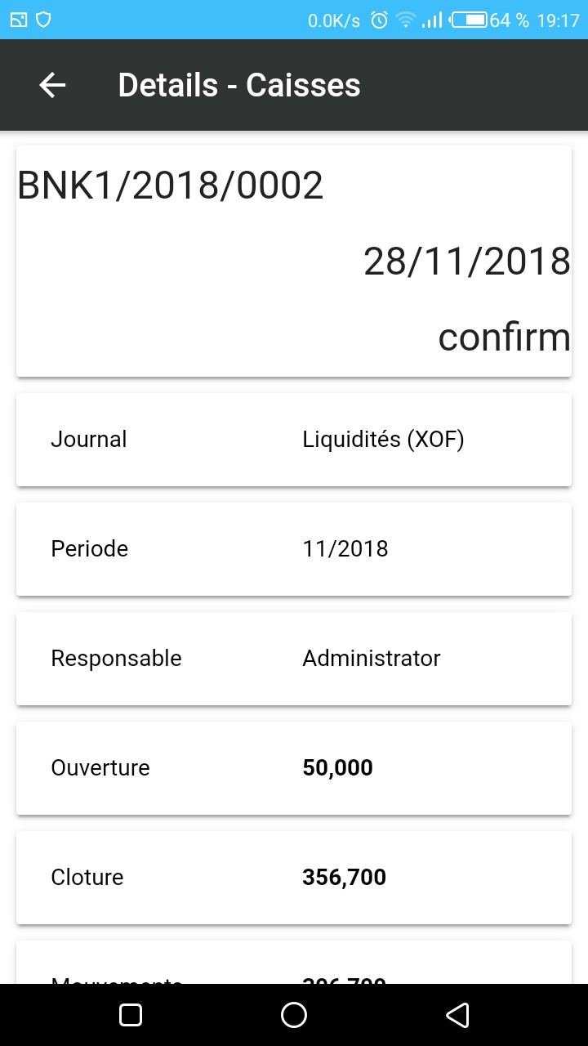Tap the shield icon in status bar
This screenshot has width=588, height=1046.
coord(43,20)
